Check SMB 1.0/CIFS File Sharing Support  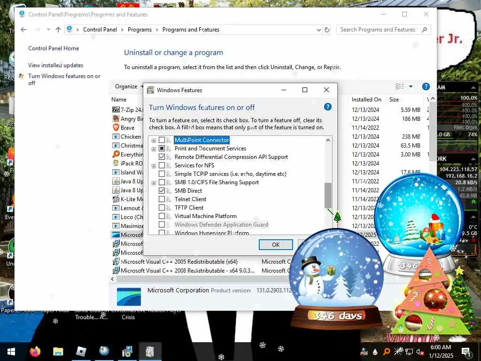162,182
